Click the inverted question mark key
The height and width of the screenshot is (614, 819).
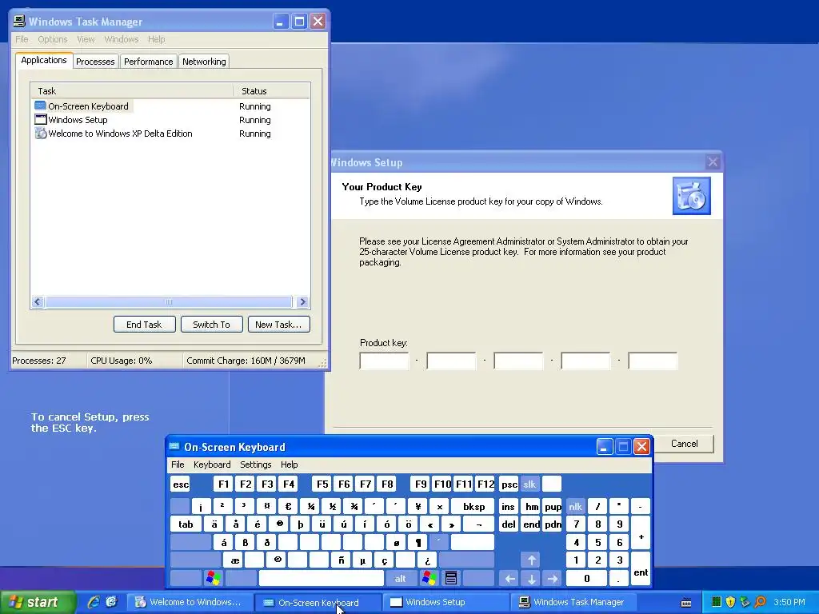pyautogui.click(x=427, y=560)
